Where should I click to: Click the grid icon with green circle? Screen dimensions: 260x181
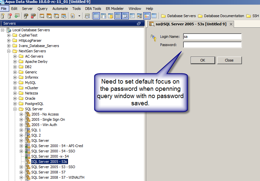click(17, 16)
